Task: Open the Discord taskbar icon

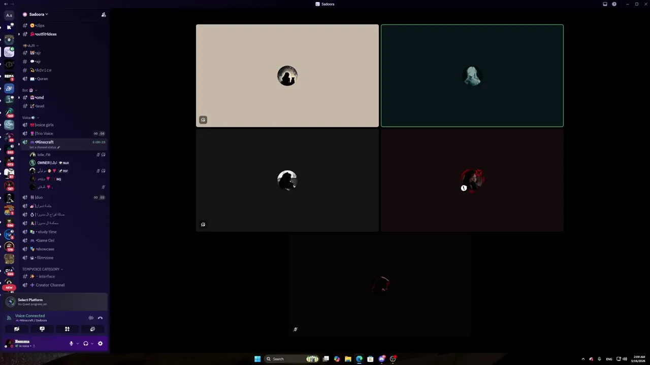Action: tap(381, 359)
